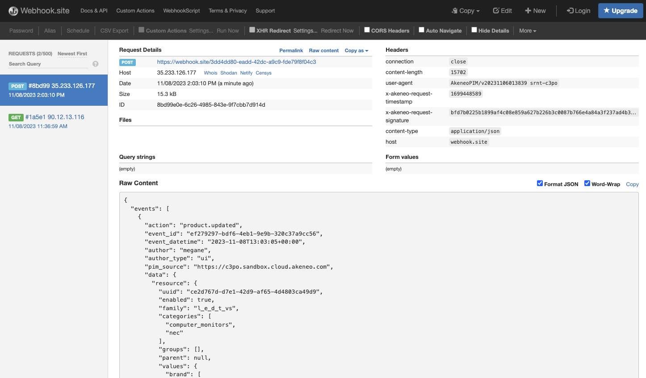Enable the Custom Actions checkbox
Image resolution: width=646 pixels, height=378 pixels.
click(141, 30)
